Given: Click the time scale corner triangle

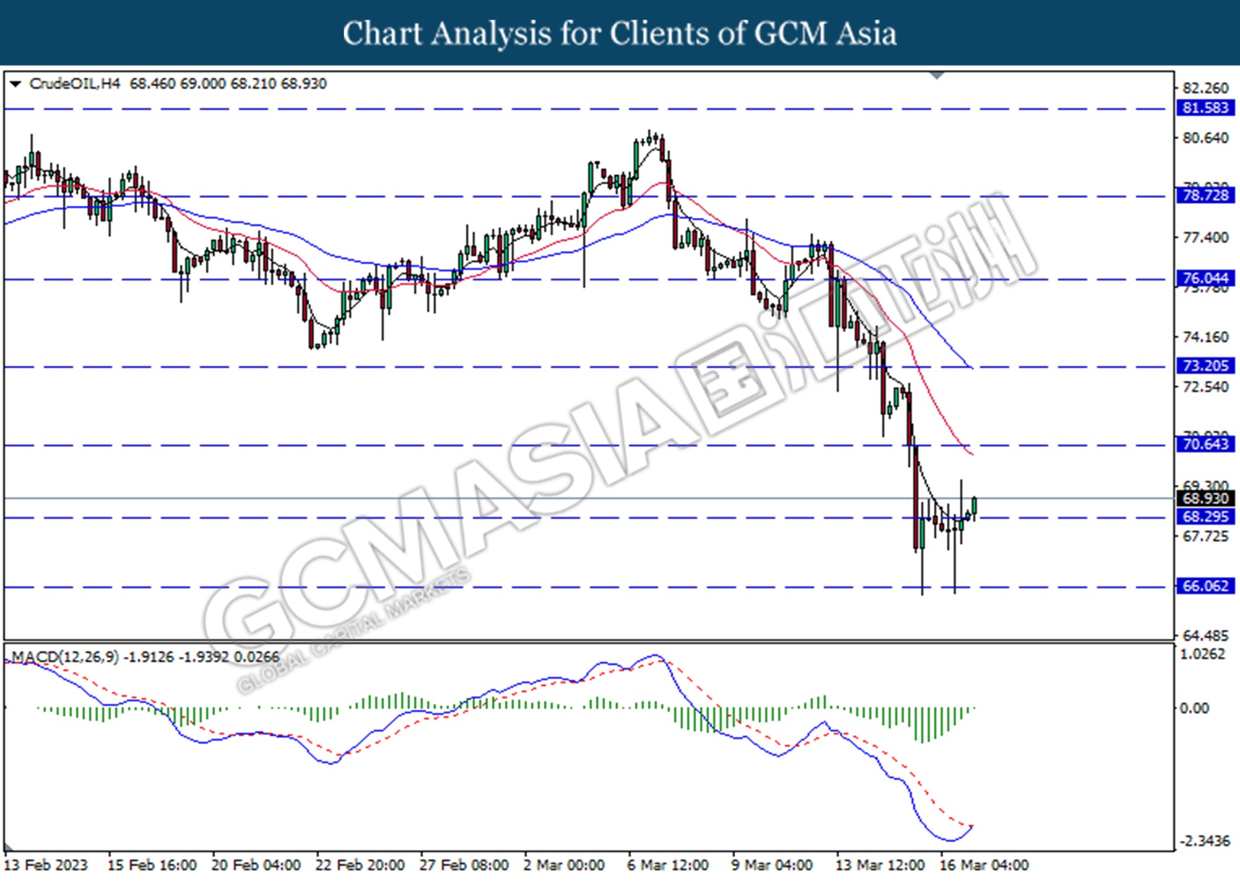Looking at the screenshot, I should tap(9, 847).
